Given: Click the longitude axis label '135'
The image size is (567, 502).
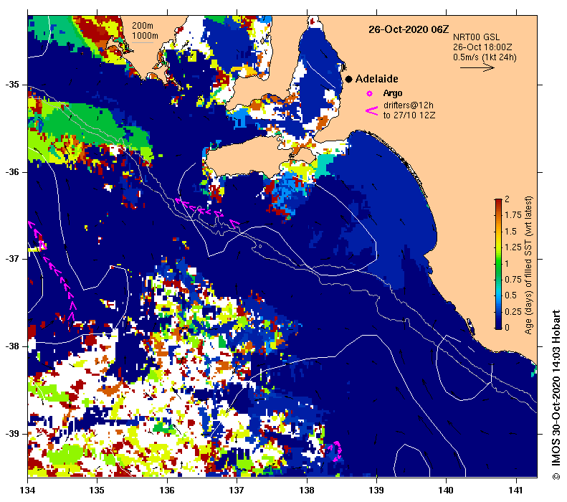Looking at the screenshot, I should pos(97,491).
